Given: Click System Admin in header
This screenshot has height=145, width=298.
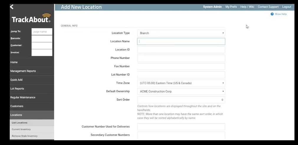Looking at the screenshot, I should (x=212, y=7).
